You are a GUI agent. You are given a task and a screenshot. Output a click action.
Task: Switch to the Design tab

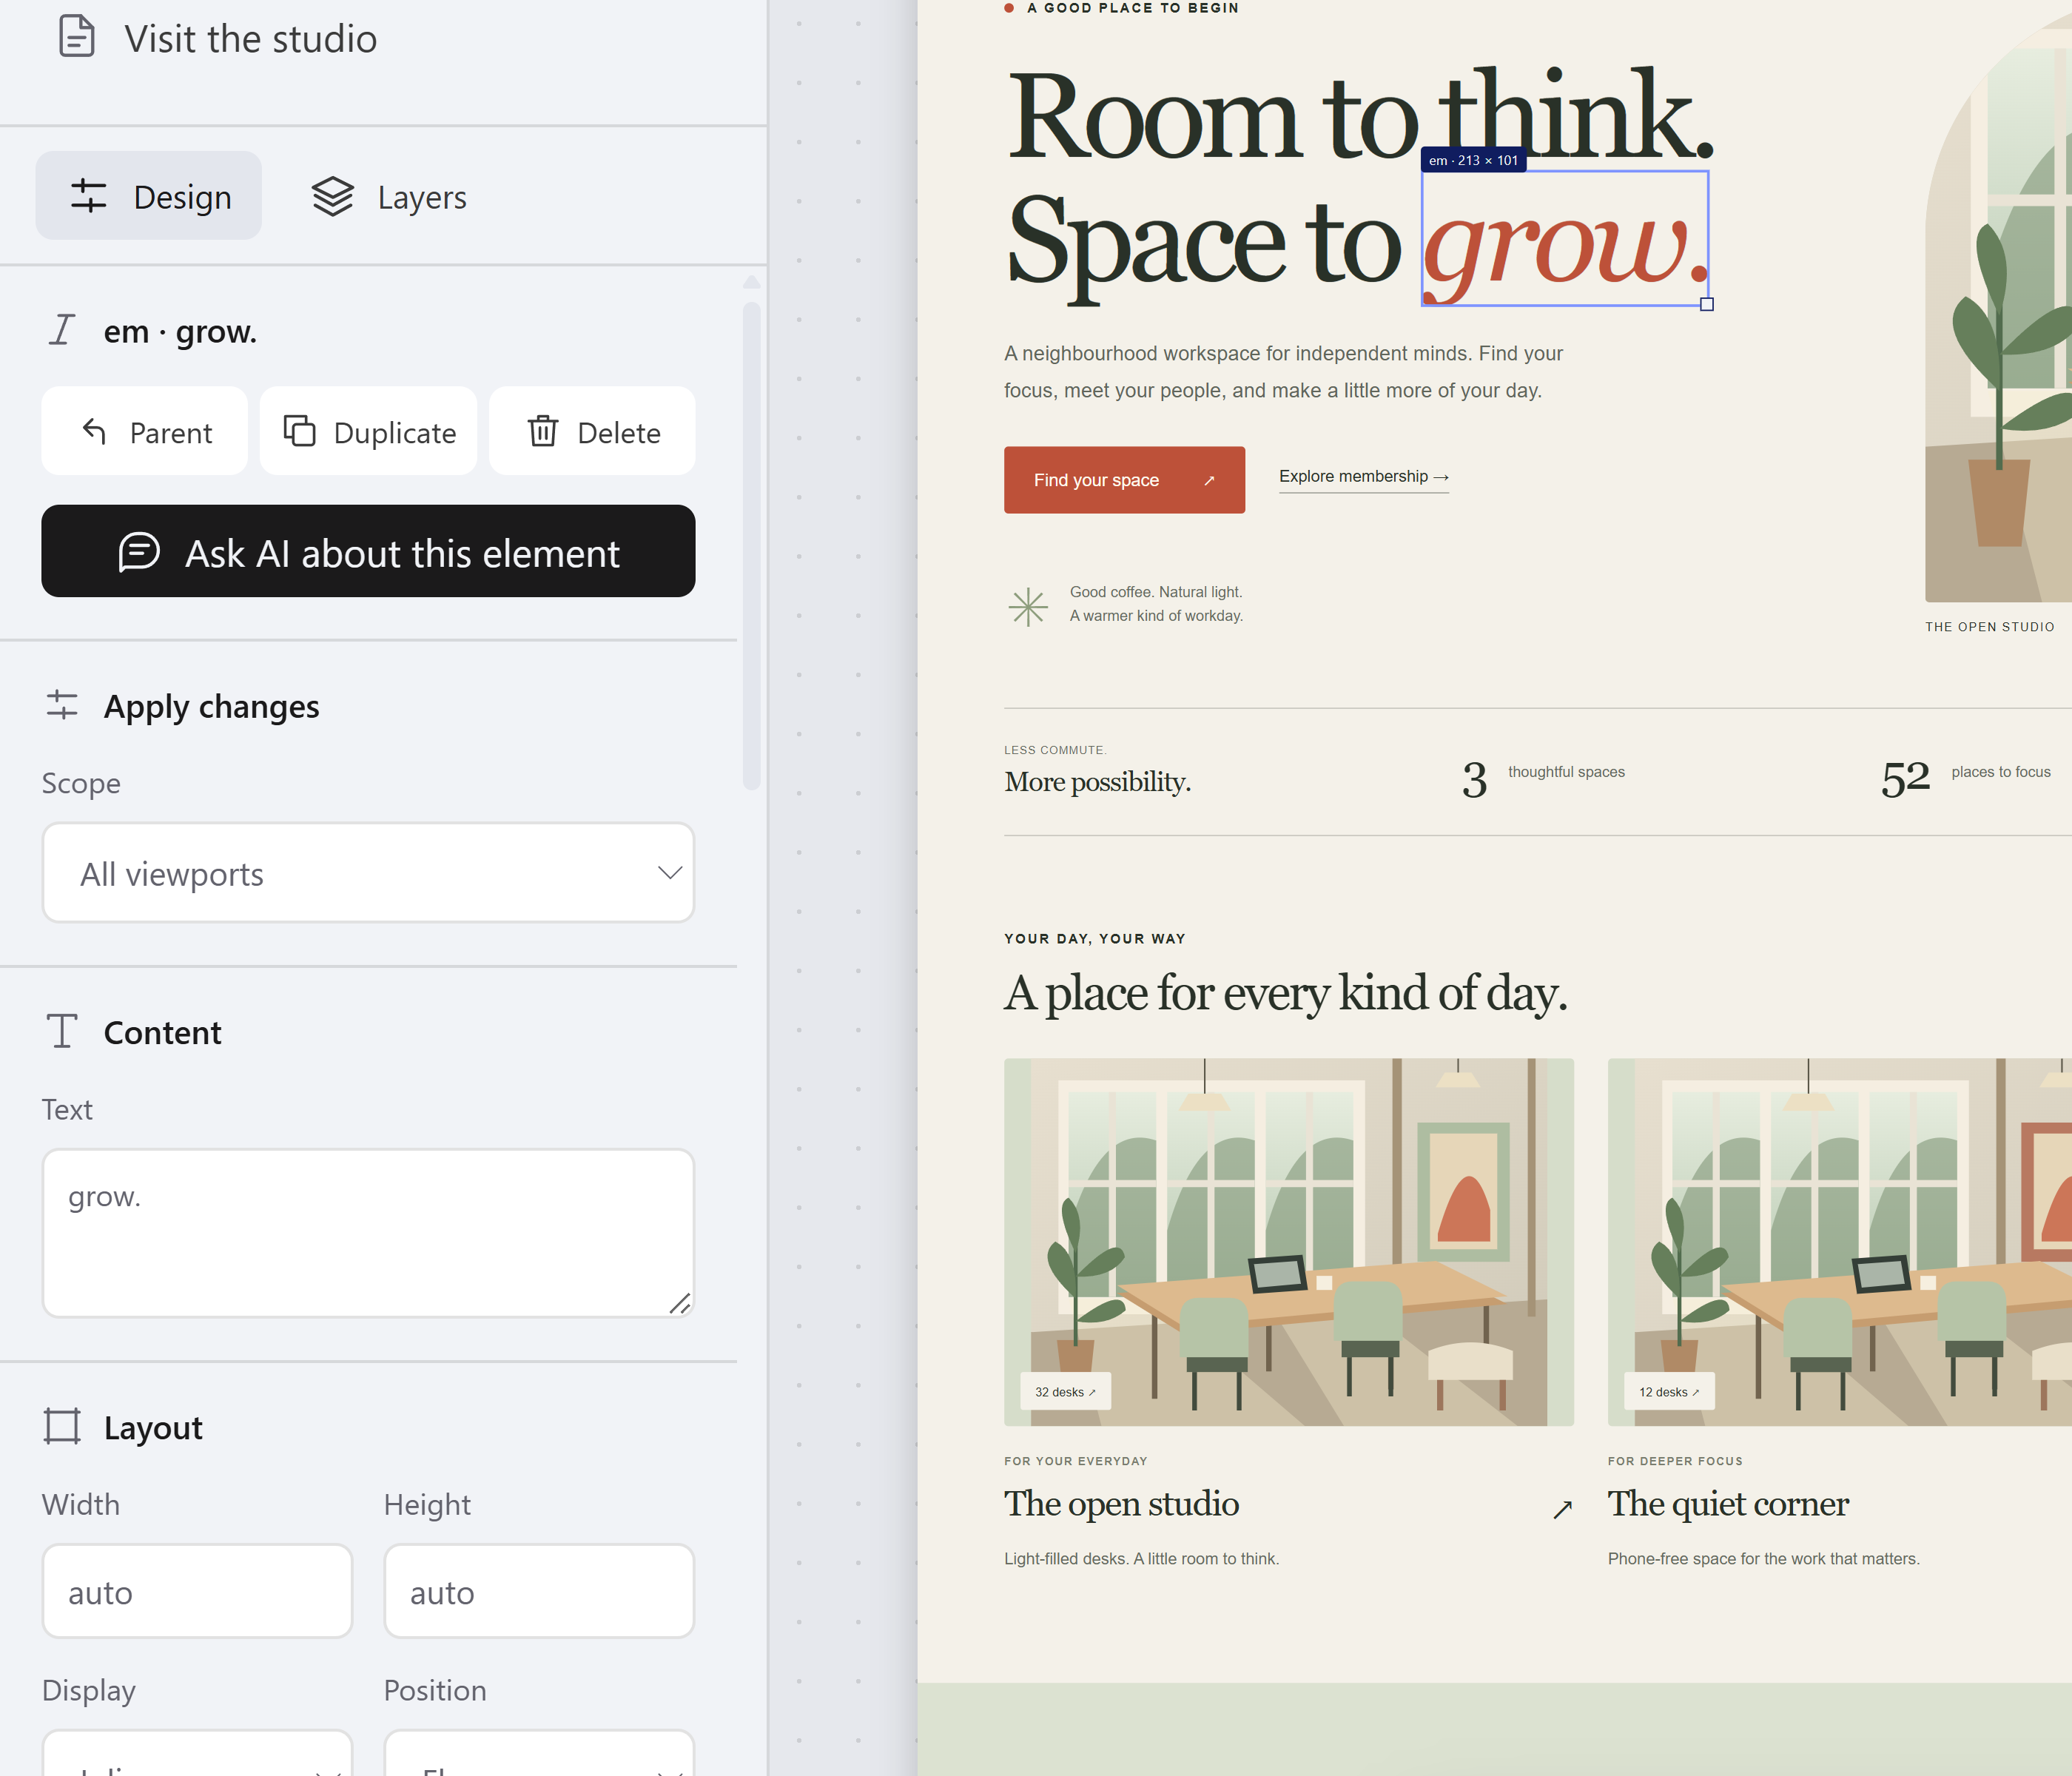pos(149,196)
